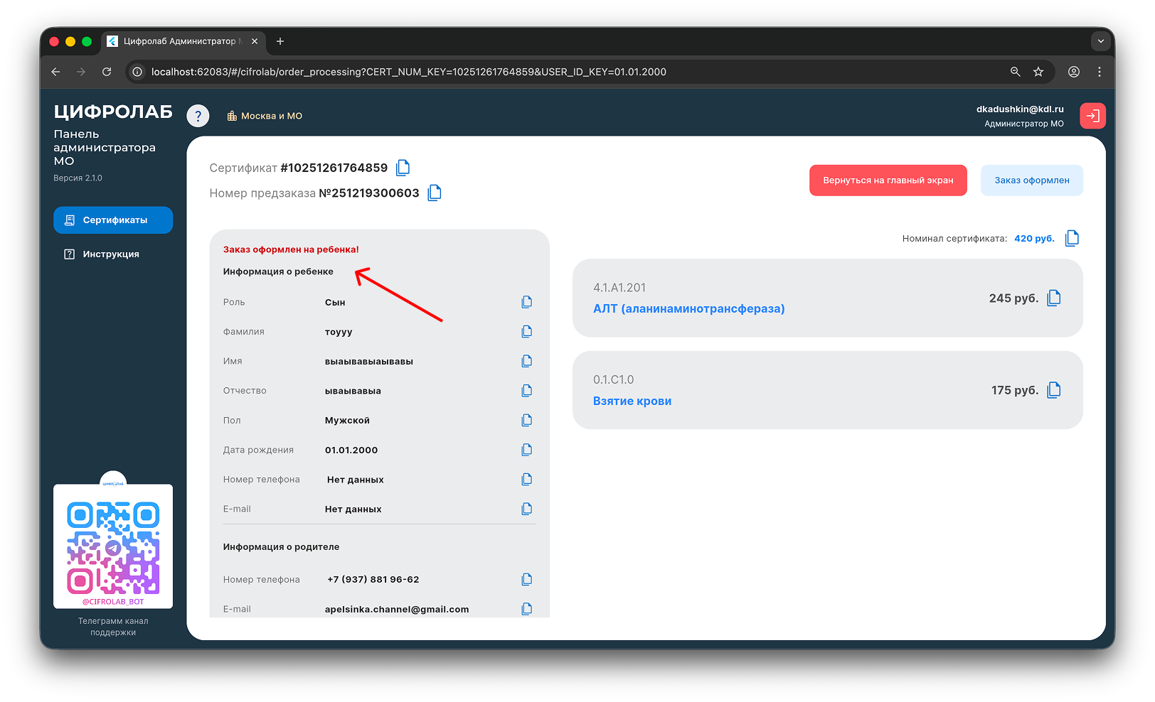The height and width of the screenshot is (702, 1155).
Task: Expand the browser tab search chevron
Action: (1100, 41)
